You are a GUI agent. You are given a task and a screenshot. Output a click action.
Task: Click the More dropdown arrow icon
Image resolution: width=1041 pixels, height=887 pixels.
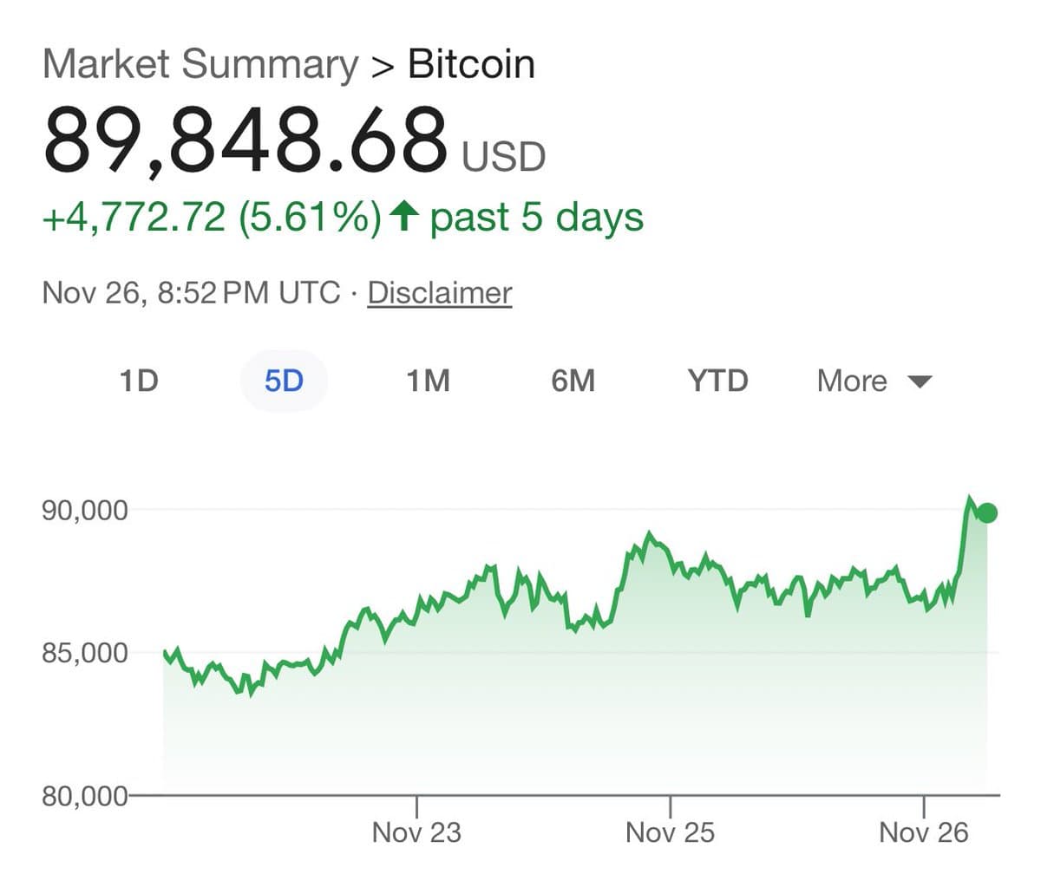(x=919, y=382)
